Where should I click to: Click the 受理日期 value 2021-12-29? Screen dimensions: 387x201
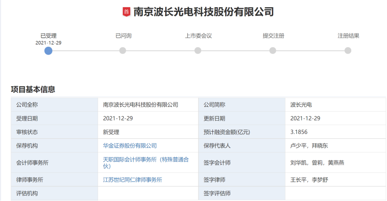click(x=118, y=118)
